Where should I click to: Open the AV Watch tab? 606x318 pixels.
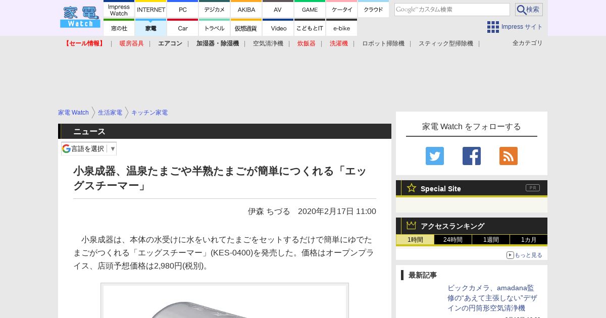coord(278,9)
